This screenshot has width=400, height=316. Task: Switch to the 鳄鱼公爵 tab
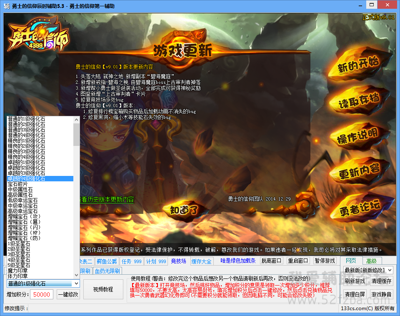(x=107, y=261)
